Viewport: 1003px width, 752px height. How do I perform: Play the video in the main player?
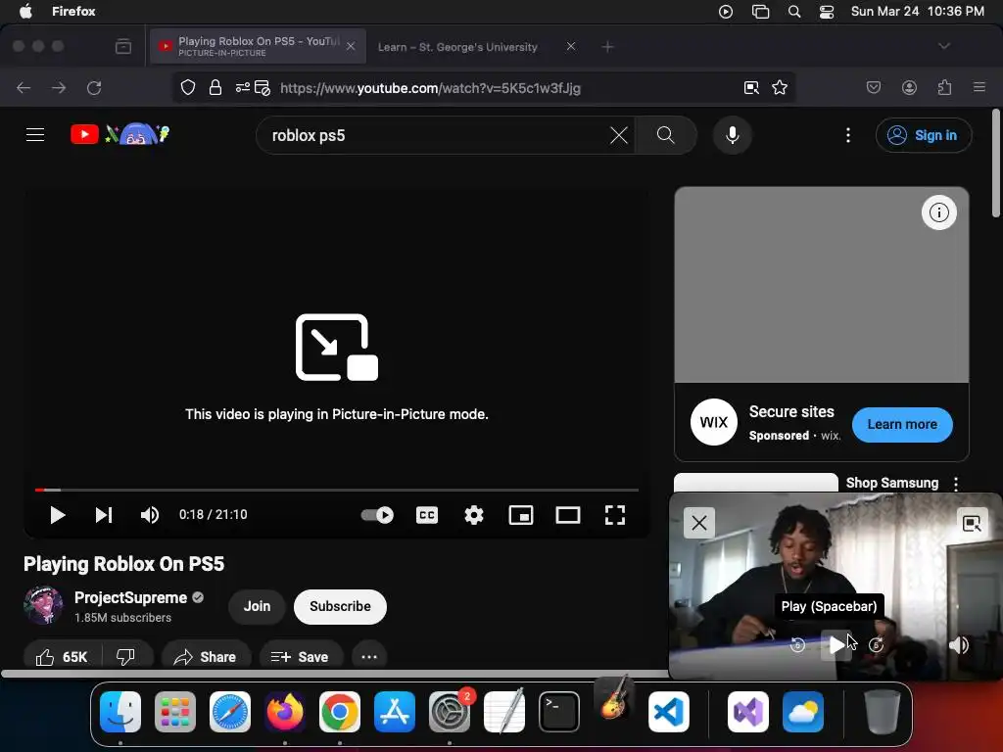click(57, 515)
